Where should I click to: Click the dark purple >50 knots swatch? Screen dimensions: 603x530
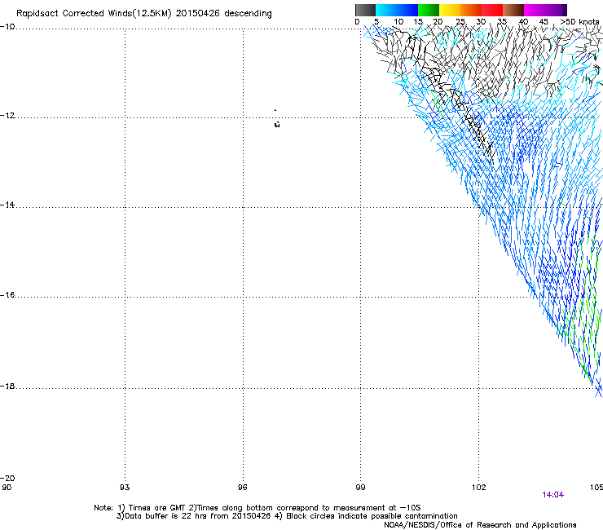pyautogui.click(x=565, y=10)
